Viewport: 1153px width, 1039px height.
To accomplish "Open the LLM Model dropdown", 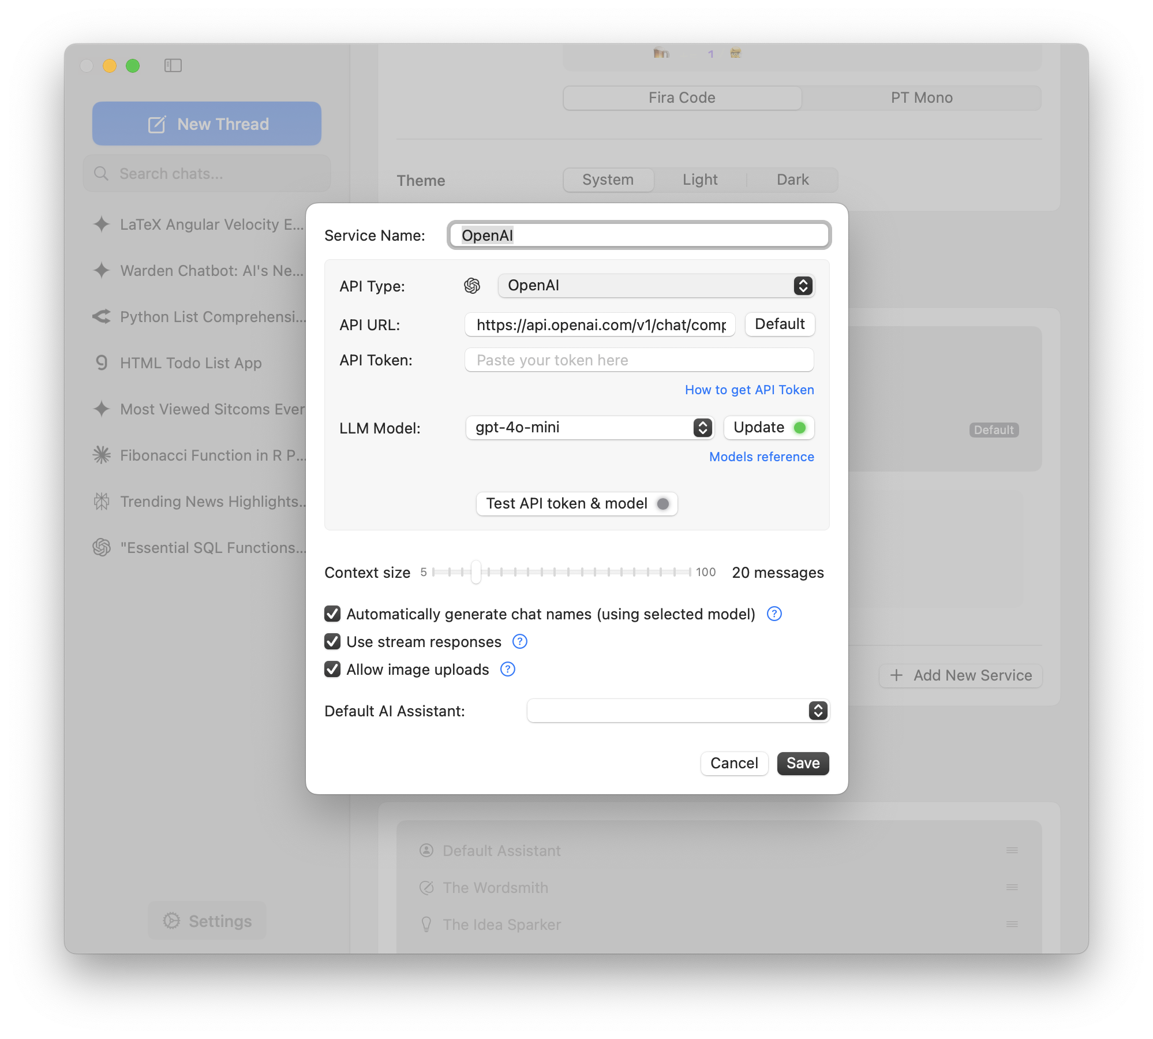I will (x=590, y=428).
